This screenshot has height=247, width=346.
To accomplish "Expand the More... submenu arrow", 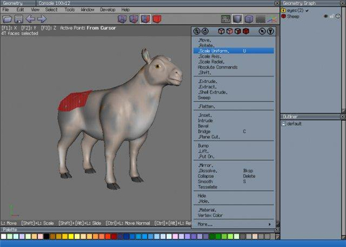I will pyautogui.click(x=269, y=224).
